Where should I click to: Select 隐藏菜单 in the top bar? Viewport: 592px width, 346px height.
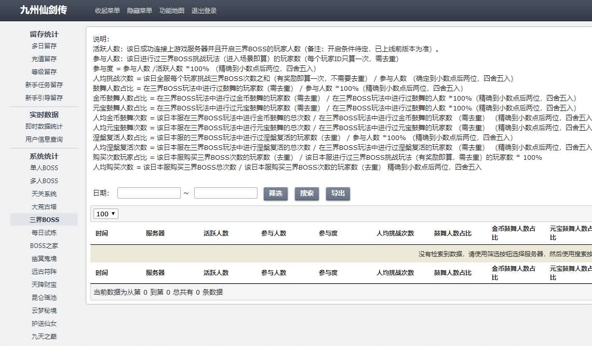(139, 10)
